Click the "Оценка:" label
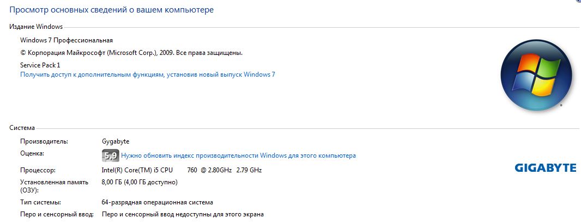Image resolution: width=581 pixels, height=224 pixels. 32,153
